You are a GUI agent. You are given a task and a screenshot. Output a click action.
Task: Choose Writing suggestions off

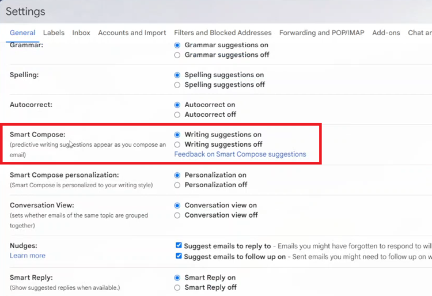click(x=177, y=145)
